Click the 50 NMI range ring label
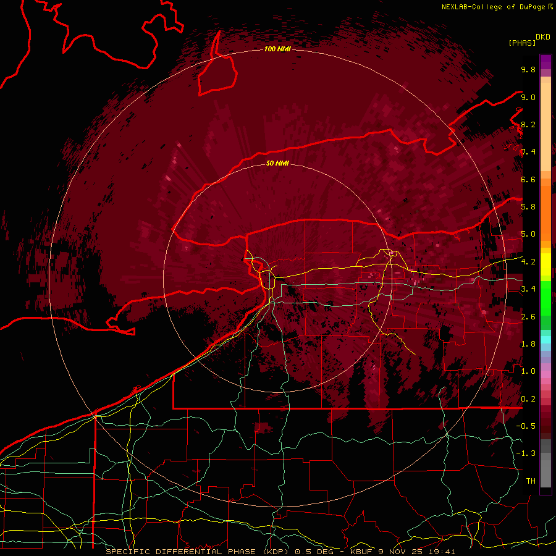The height and width of the screenshot is (556, 556). pos(277,163)
